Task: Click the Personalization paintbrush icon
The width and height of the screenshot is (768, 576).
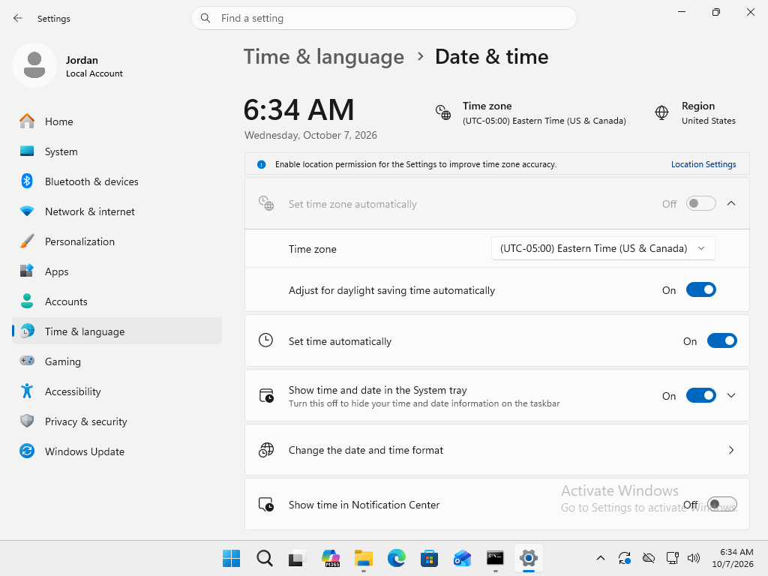Action: 27,241
